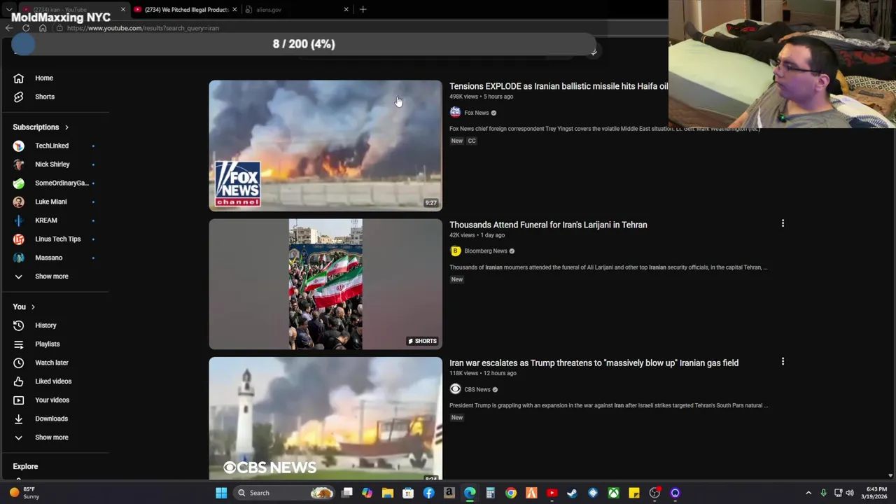Screen dimensions: 896x504
Task: Open options menu for CBS News video
Action: [x=783, y=362]
